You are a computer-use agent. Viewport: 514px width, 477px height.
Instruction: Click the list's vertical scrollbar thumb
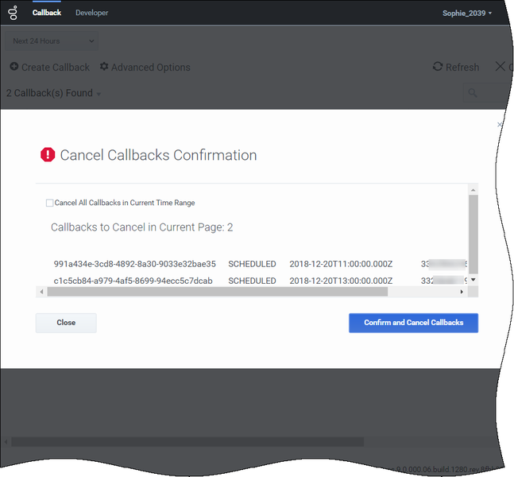473,235
